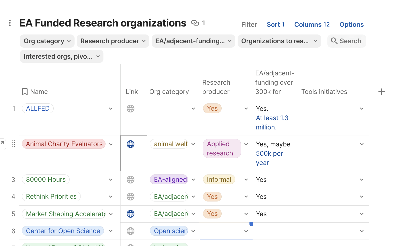Click the Animal Charity Evaluators globe link icon

pyautogui.click(x=131, y=144)
